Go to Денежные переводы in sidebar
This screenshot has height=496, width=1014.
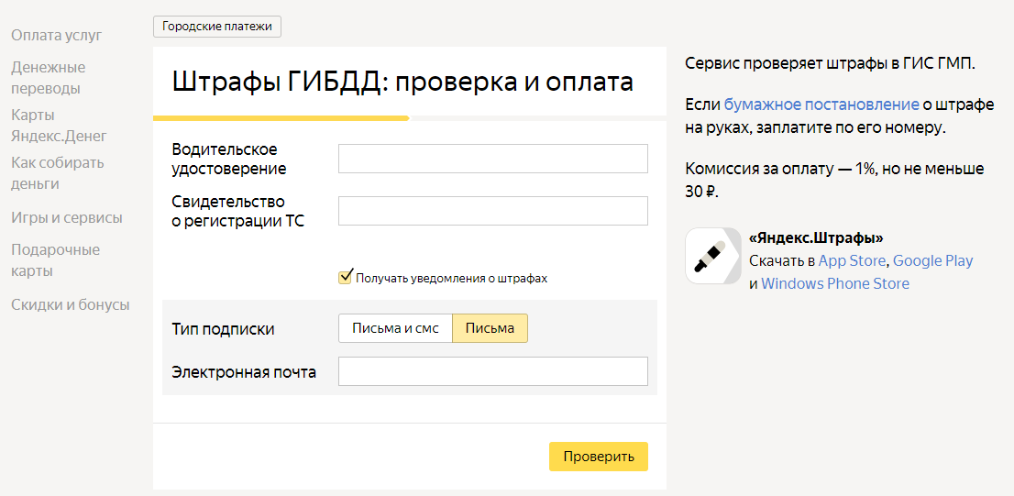tap(49, 78)
